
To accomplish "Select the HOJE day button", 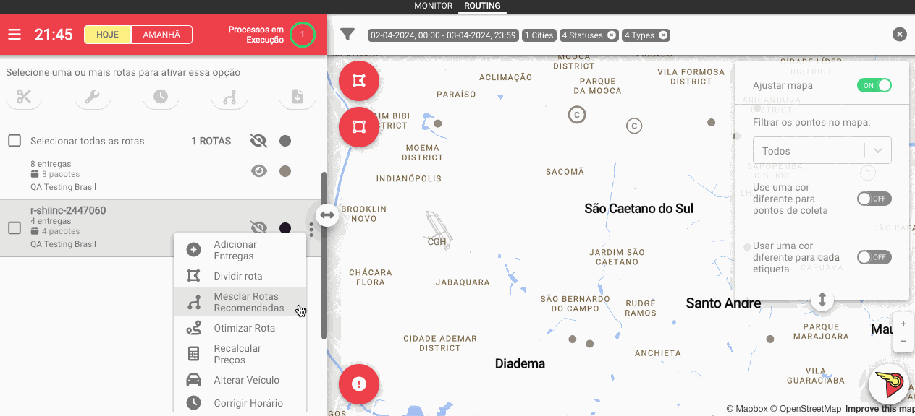I will point(107,35).
